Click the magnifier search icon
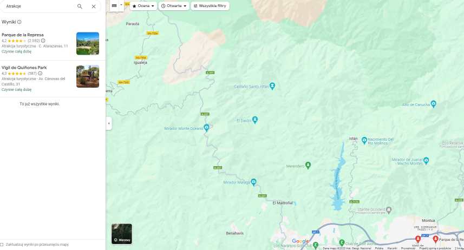Viewport: 464px width, 250px height. coord(80,6)
